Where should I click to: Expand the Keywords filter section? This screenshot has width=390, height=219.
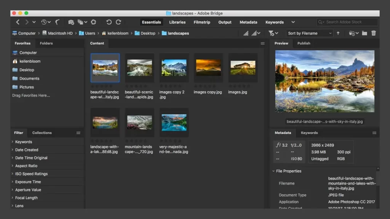click(23, 141)
